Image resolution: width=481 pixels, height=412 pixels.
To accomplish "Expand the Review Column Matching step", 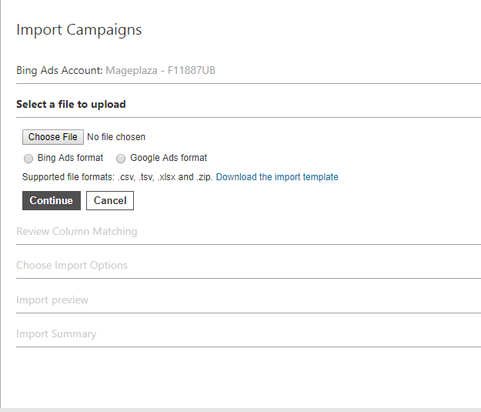I will 77,231.
